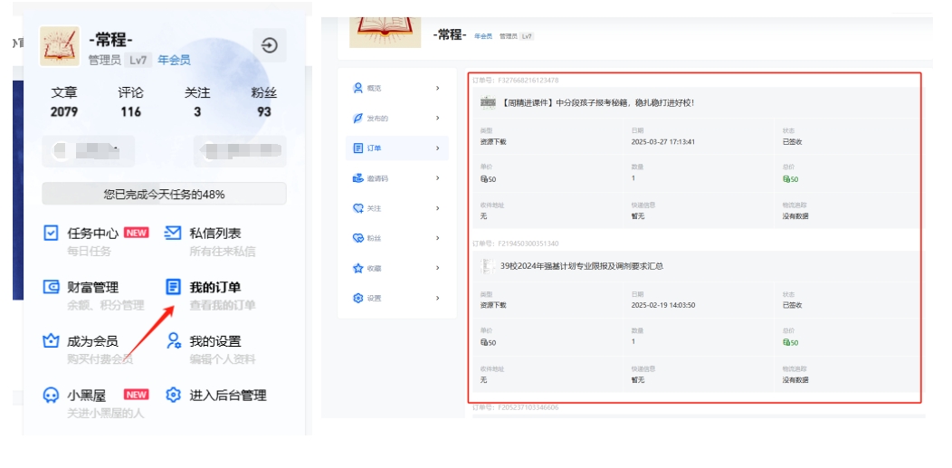Click the 关注 heart icon in sidebar
The height and width of the screenshot is (468, 952).
pyautogui.click(x=358, y=208)
